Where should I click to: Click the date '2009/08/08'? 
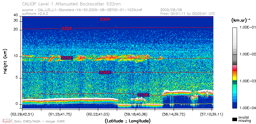tap(171, 10)
